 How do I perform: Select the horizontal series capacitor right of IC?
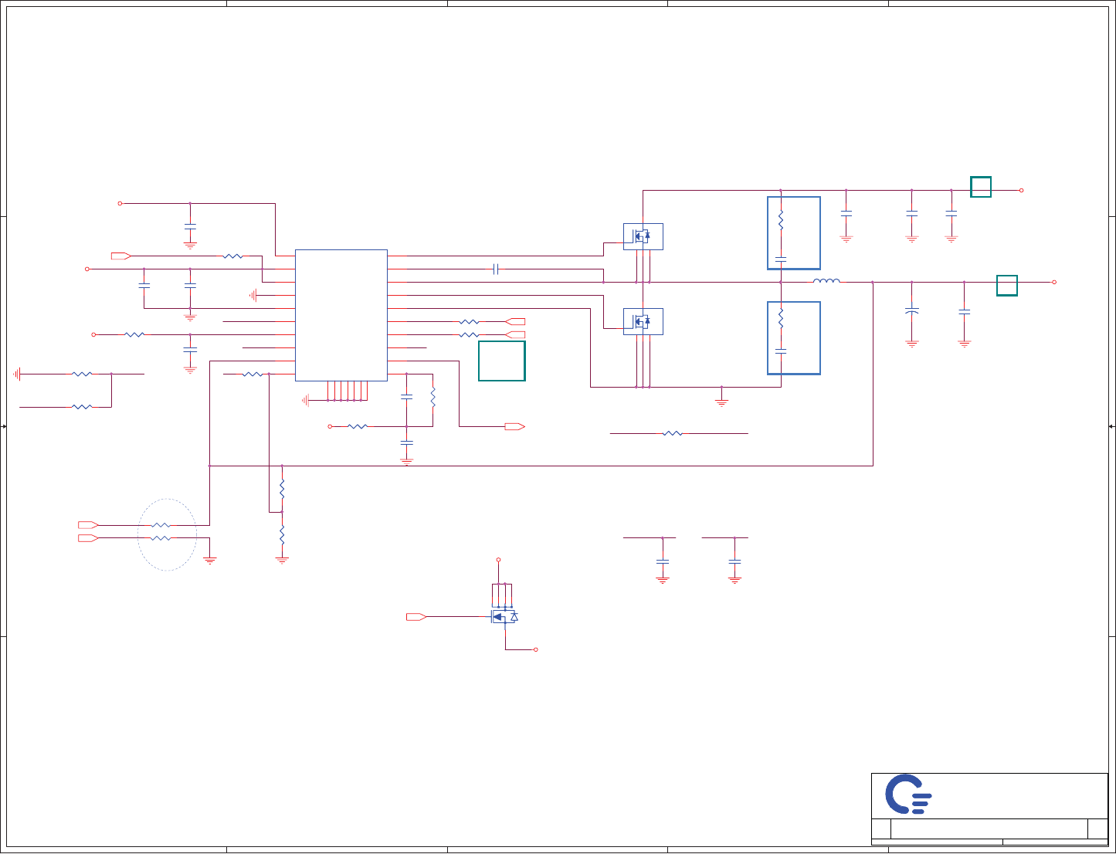[x=497, y=269]
